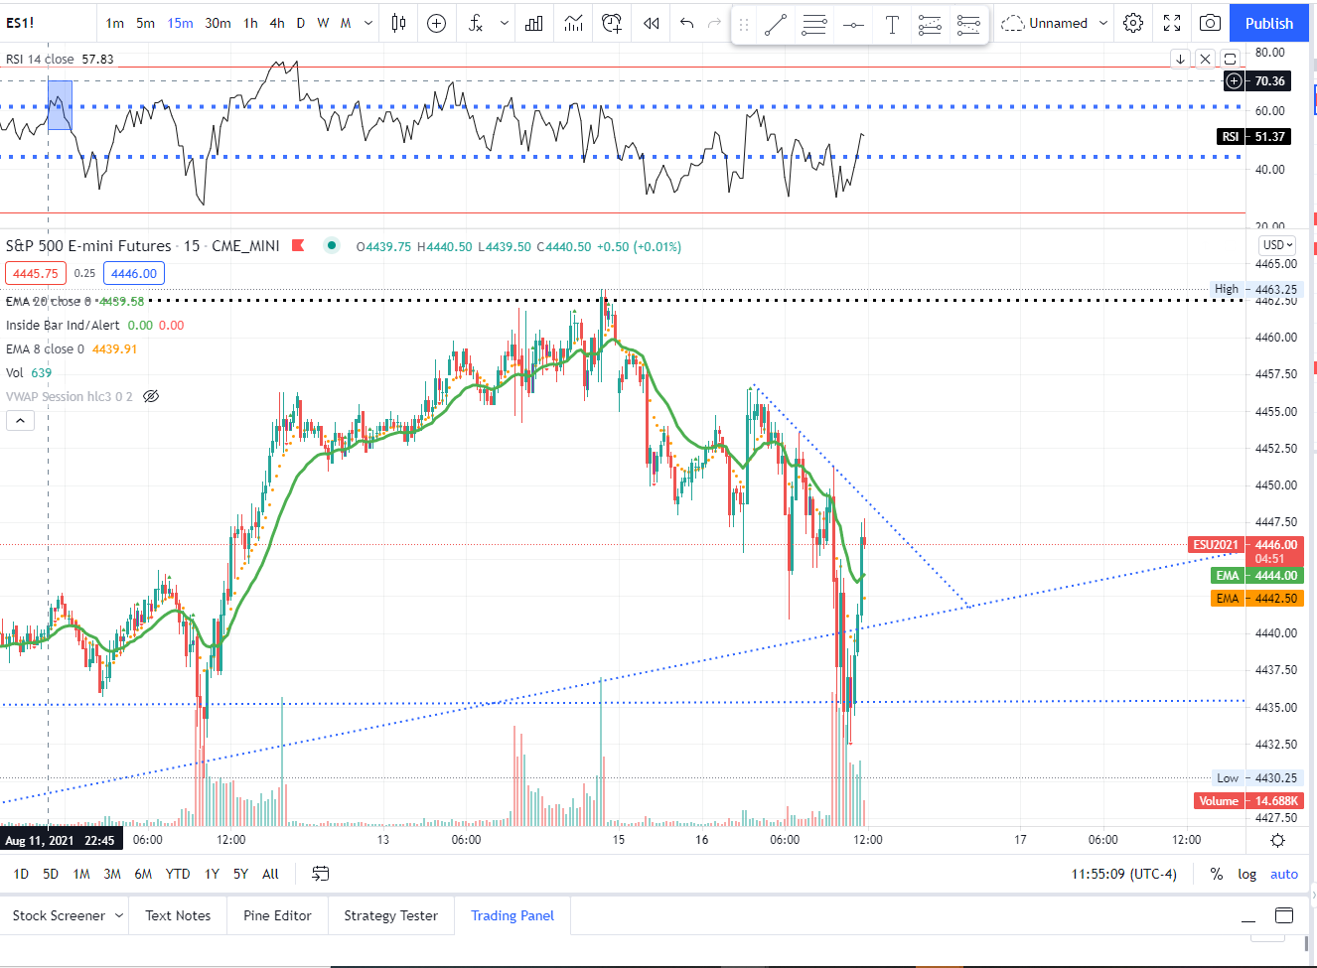Screen dimensions: 1317x968
Task: Delete the RSI pane
Action: pyautogui.click(x=1205, y=59)
